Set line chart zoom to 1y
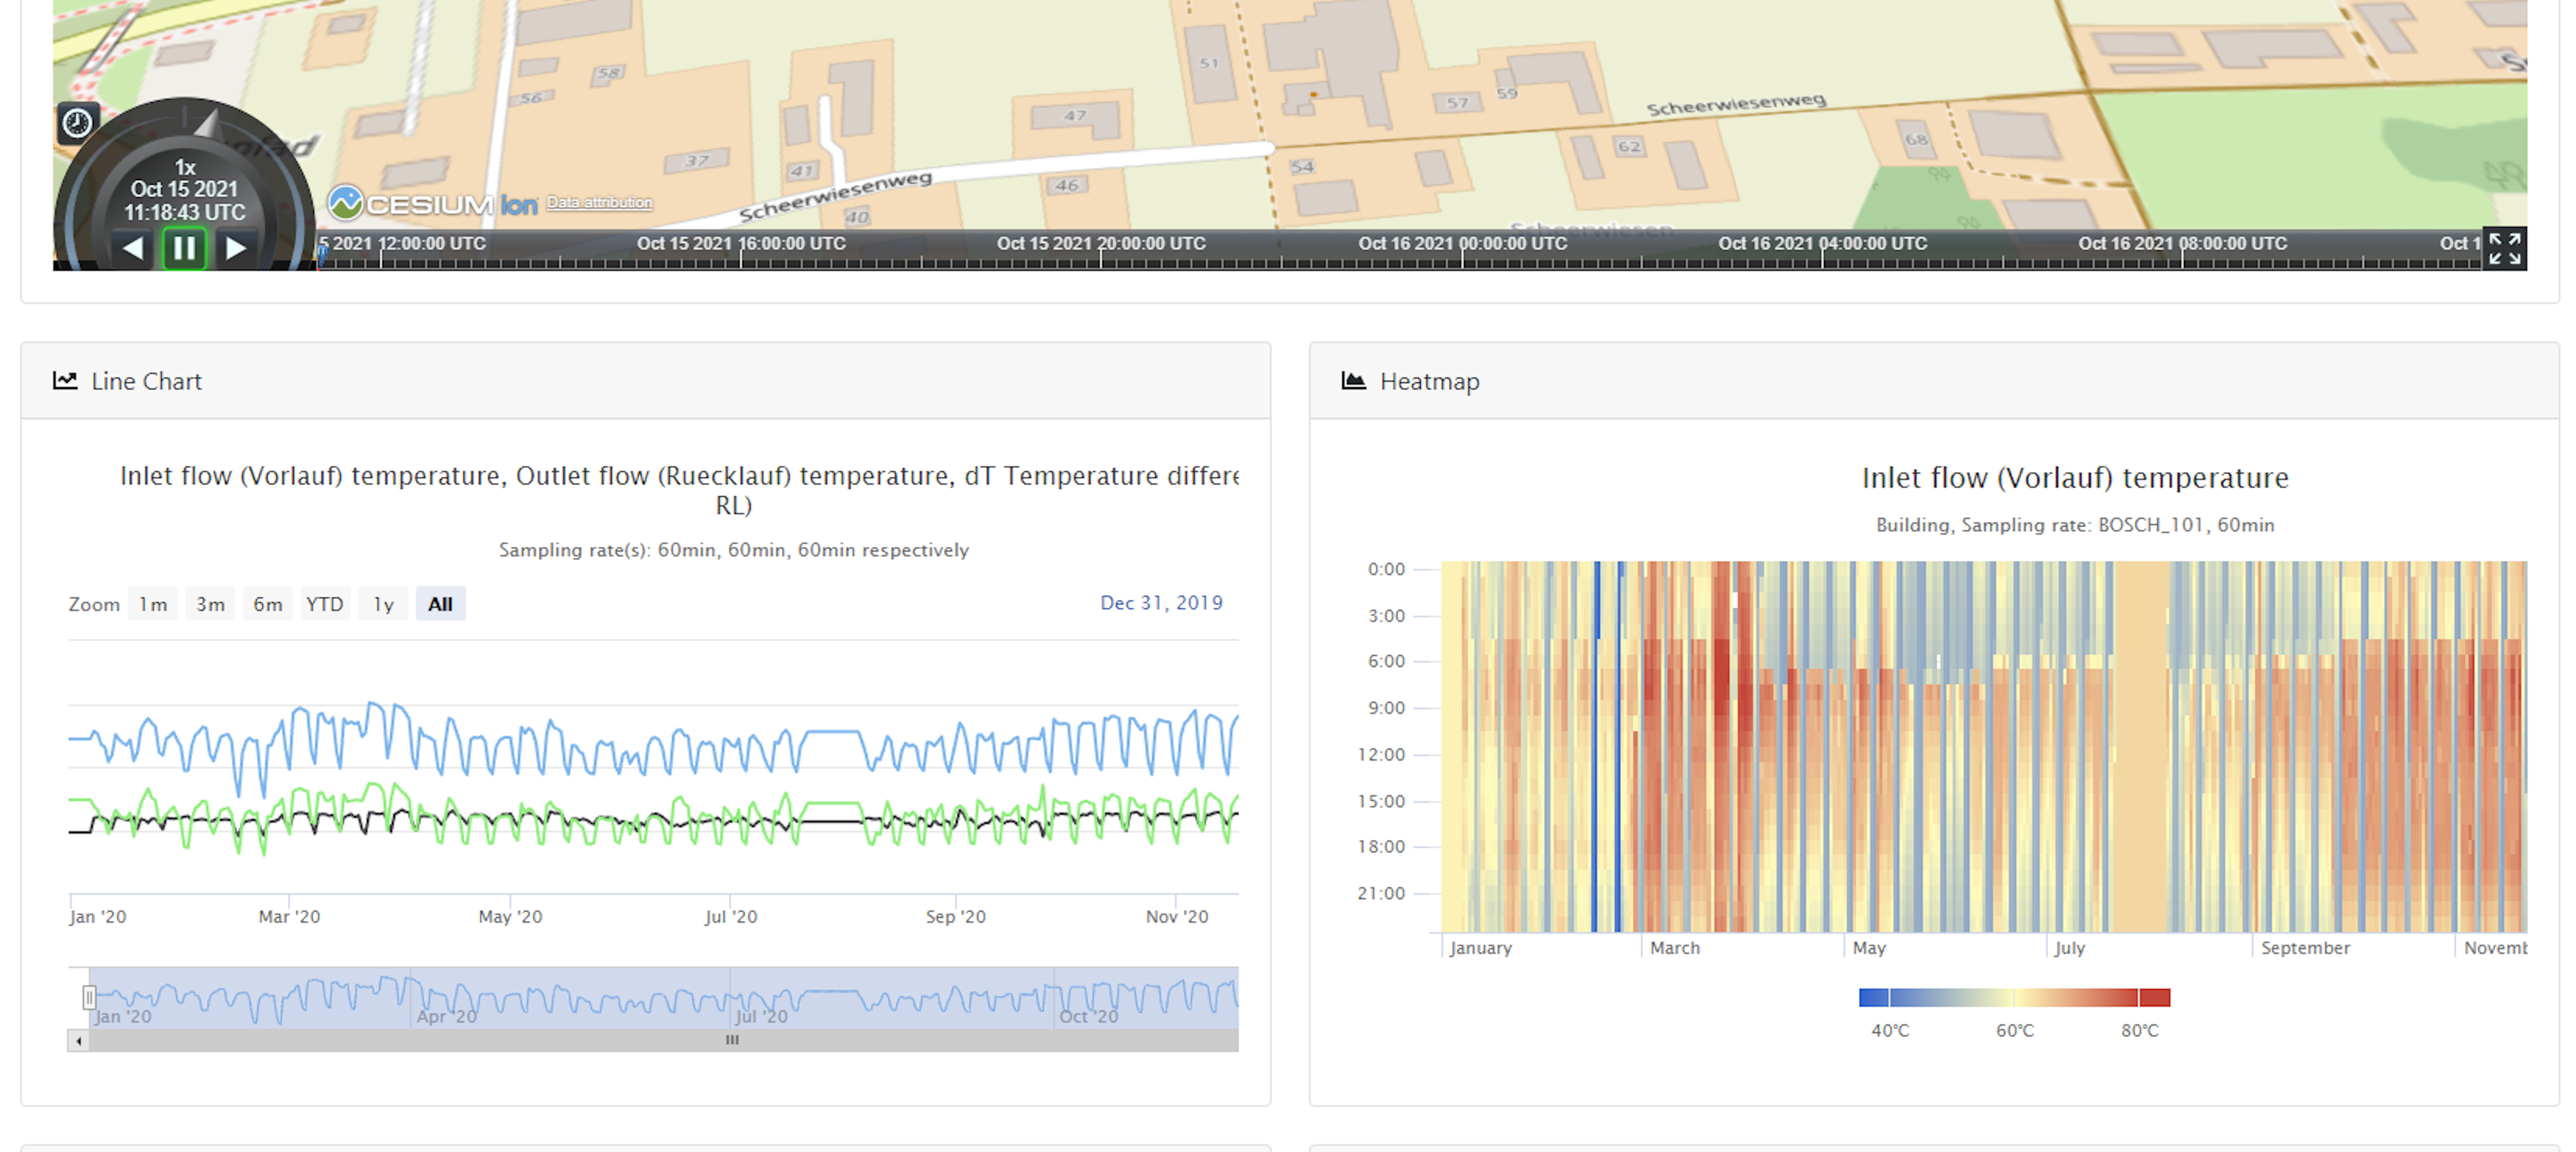Image resolution: width=2576 pixels, height=1152 pixels. tap(383, 604)
